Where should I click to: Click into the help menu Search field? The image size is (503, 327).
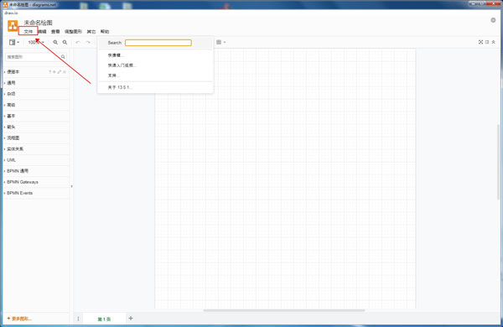coord(158,43)
